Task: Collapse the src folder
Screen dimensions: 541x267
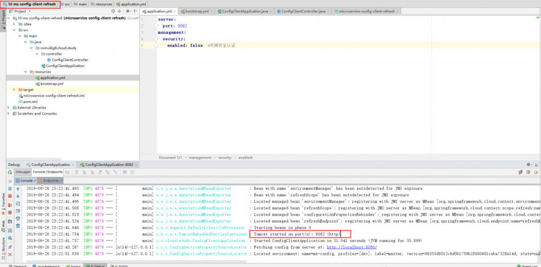Action: click(14, 30)
